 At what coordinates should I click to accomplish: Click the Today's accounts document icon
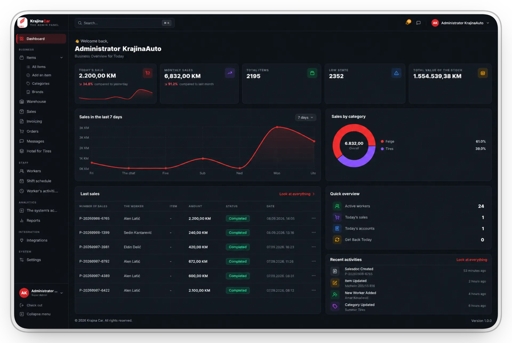[x=337, y=228]
